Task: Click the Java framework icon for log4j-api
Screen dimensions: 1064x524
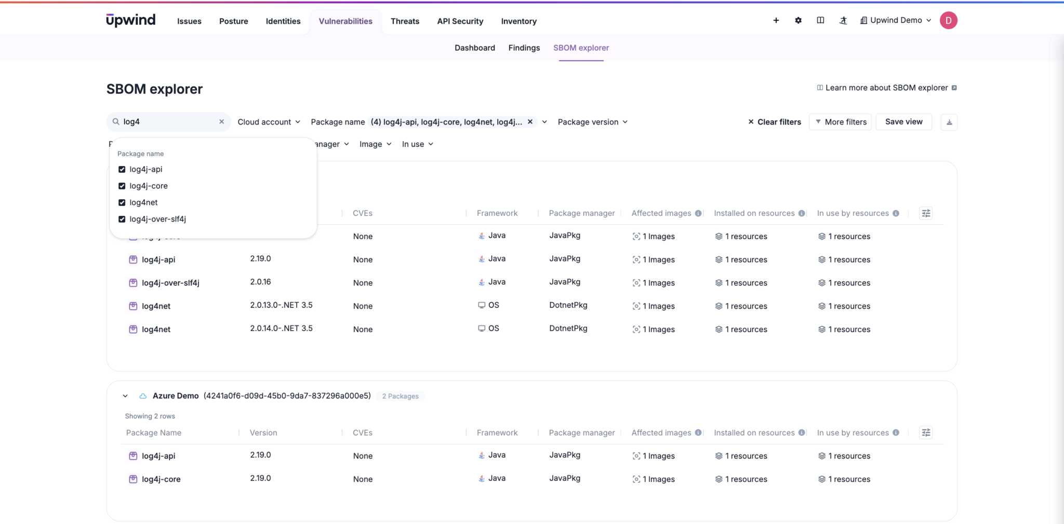Action: (x=482, y=258)
